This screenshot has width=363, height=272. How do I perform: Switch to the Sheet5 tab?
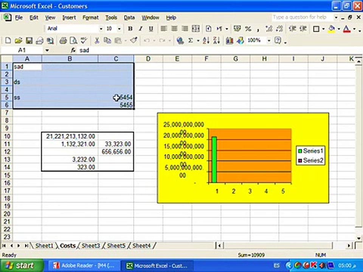click(116, 246)
